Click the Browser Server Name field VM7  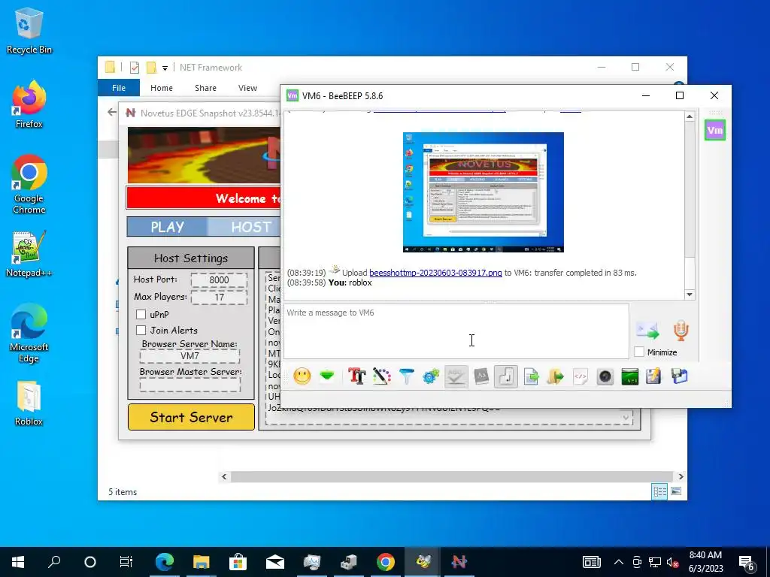[x=190, y=356]
